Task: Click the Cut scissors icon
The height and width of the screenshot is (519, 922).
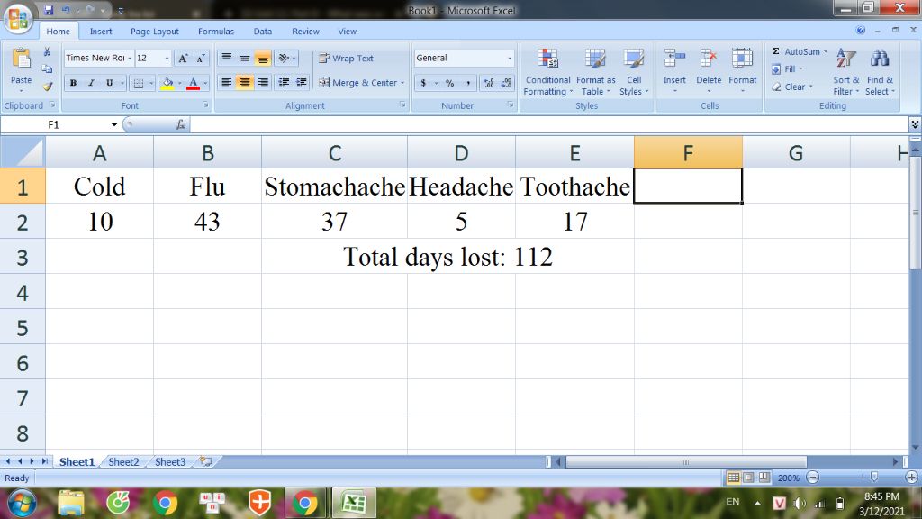Action: pyautogui.click(x=47, y=53)
